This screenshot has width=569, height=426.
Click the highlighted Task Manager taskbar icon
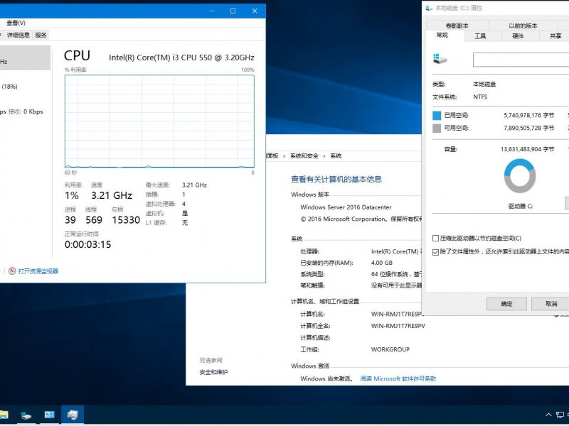73,415
